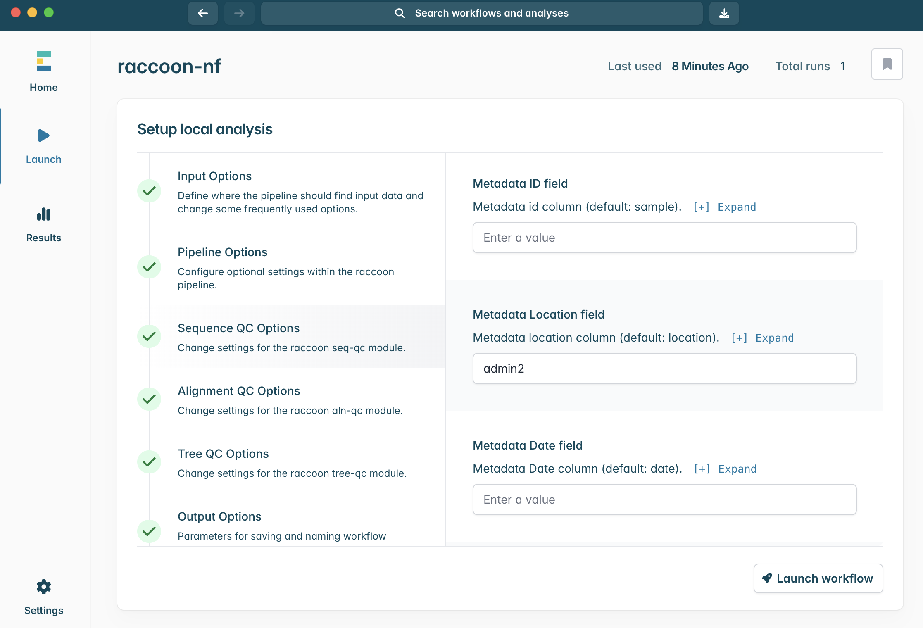923x628 pixels.
Task: Select the Pipeline Options step
Action: (x=223, y=252)
